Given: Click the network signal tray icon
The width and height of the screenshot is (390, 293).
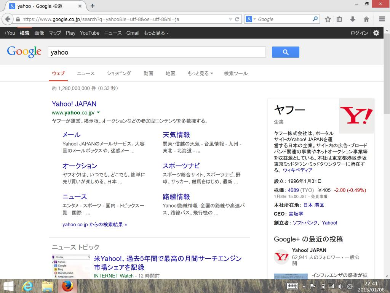Looking at the screenshot, I should pyautogui.click(x=331, y=286).
